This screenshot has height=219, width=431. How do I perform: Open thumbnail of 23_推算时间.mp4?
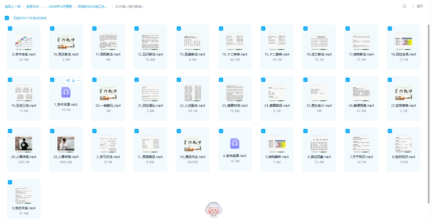[235, 93]
